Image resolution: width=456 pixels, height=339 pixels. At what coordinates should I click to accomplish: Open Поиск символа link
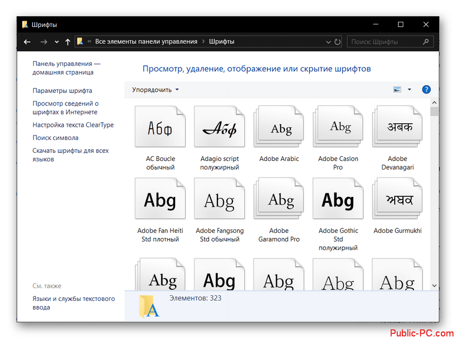[55, 138]
